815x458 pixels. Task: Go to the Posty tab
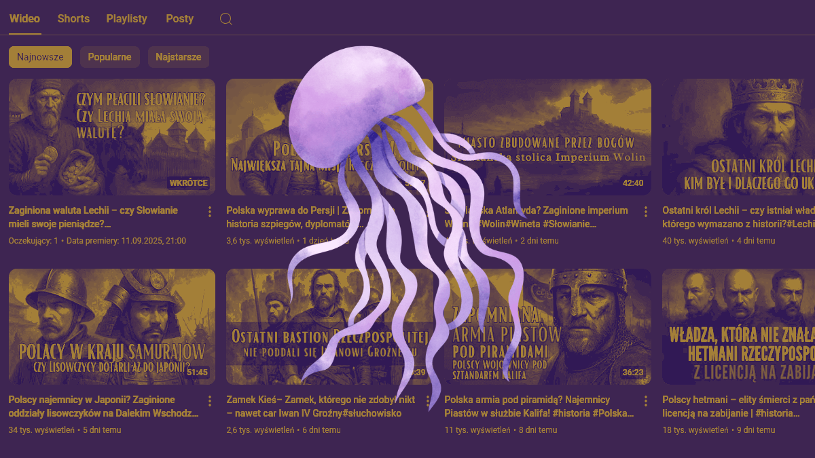coord(179,19)
